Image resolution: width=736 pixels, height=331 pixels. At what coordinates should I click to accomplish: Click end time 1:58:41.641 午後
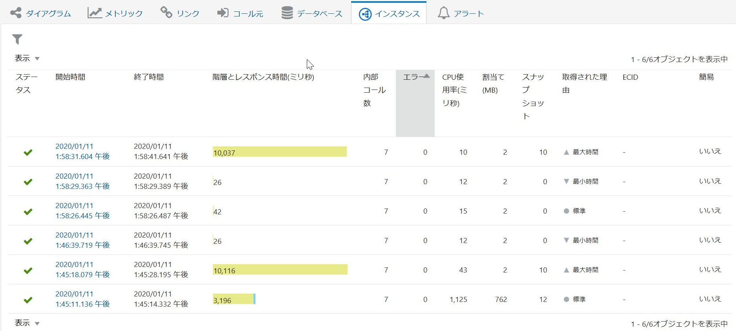tap(161, 156)
